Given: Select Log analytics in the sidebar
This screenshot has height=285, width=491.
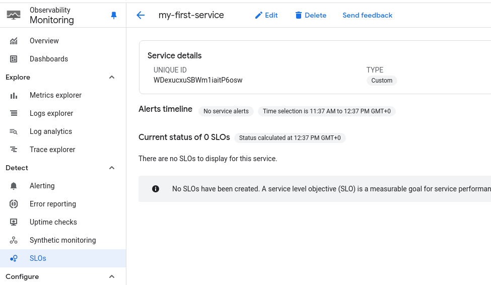Looking at the screenshot, I should point(63,131).
